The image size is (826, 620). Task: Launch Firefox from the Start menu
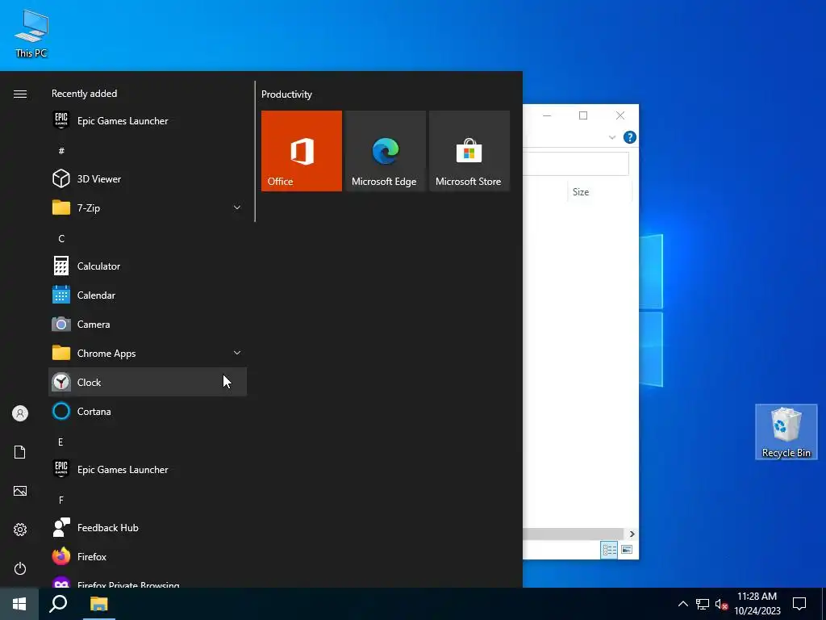[148, 557]
